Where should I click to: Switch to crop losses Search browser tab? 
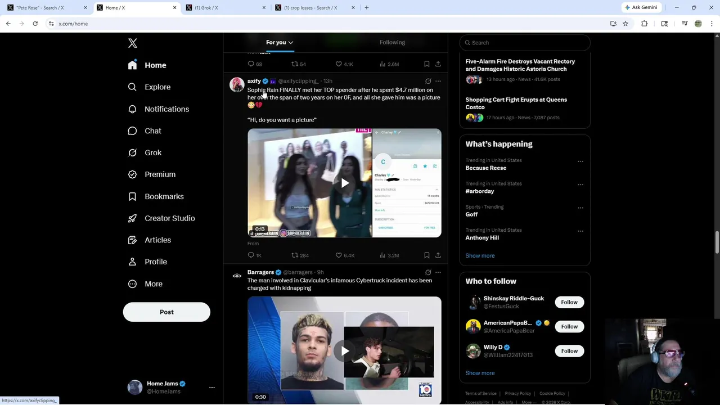(x=314, y=8)
